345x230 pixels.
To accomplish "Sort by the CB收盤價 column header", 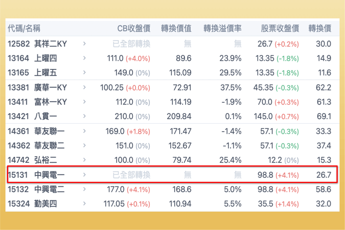I will point(134,28).
